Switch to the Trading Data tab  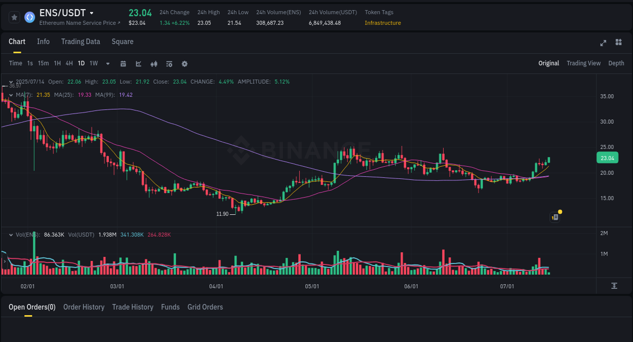(81, 42)
